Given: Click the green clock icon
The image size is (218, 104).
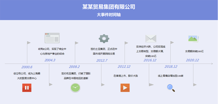Looking at the screenshot, I should [75, 88].
